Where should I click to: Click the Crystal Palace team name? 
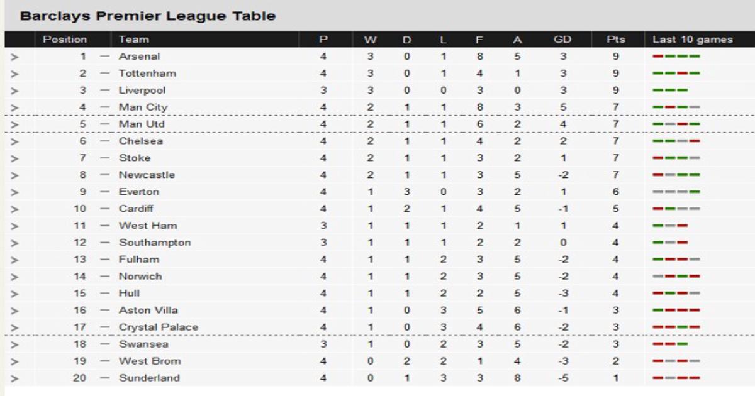159,327
